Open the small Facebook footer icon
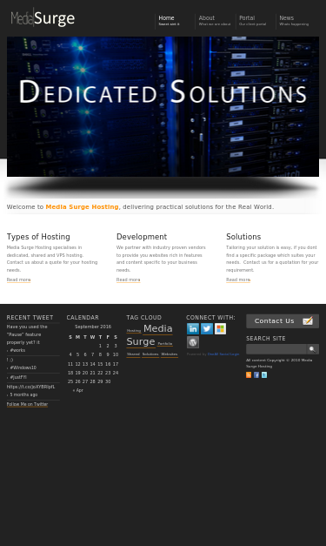 point(256,375)
